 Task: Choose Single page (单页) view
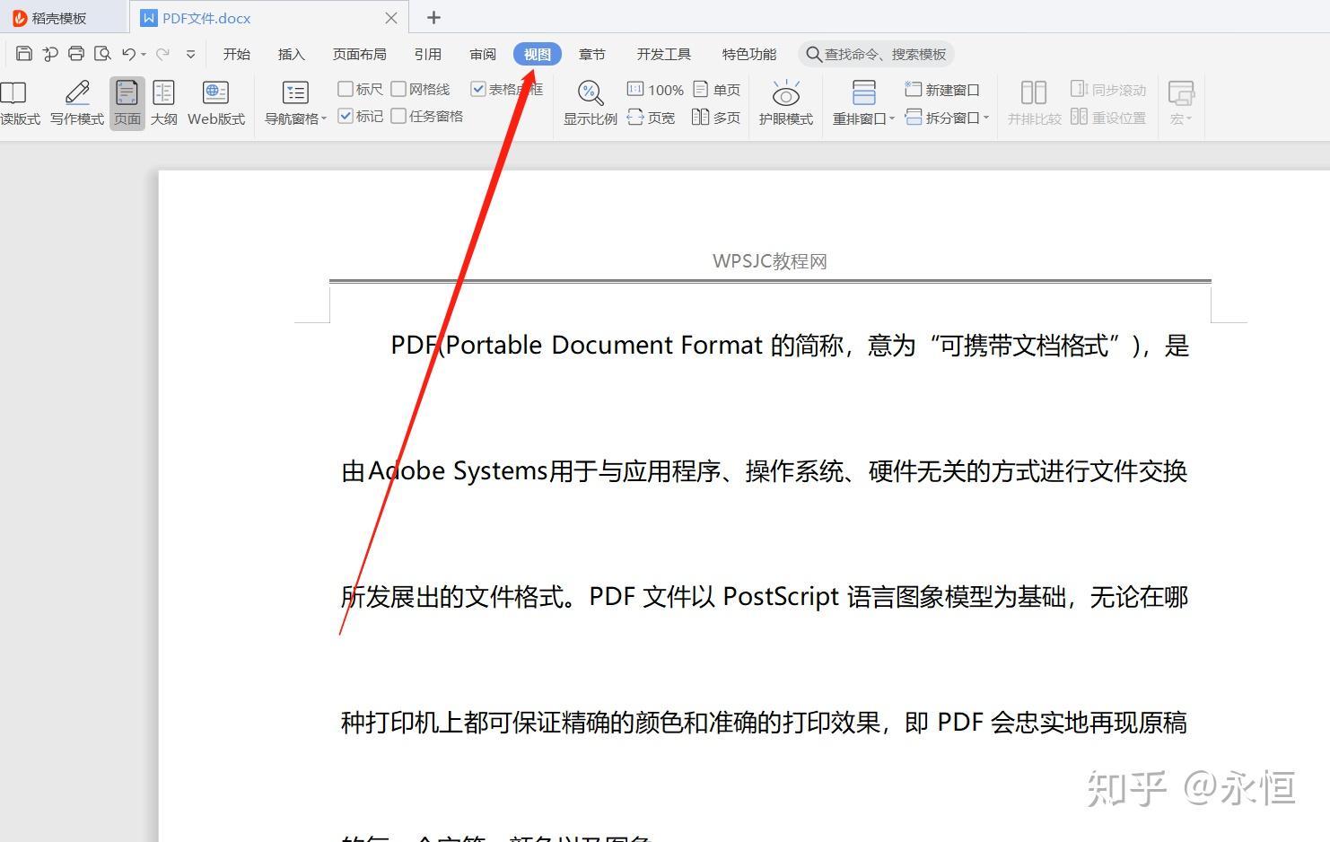click(716, 90)
